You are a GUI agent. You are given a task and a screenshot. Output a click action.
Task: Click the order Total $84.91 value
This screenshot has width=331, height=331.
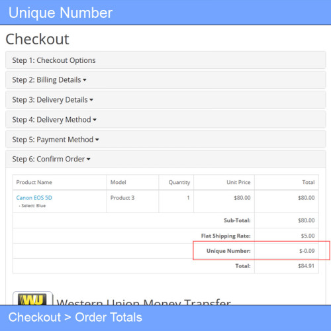point(307,266)
